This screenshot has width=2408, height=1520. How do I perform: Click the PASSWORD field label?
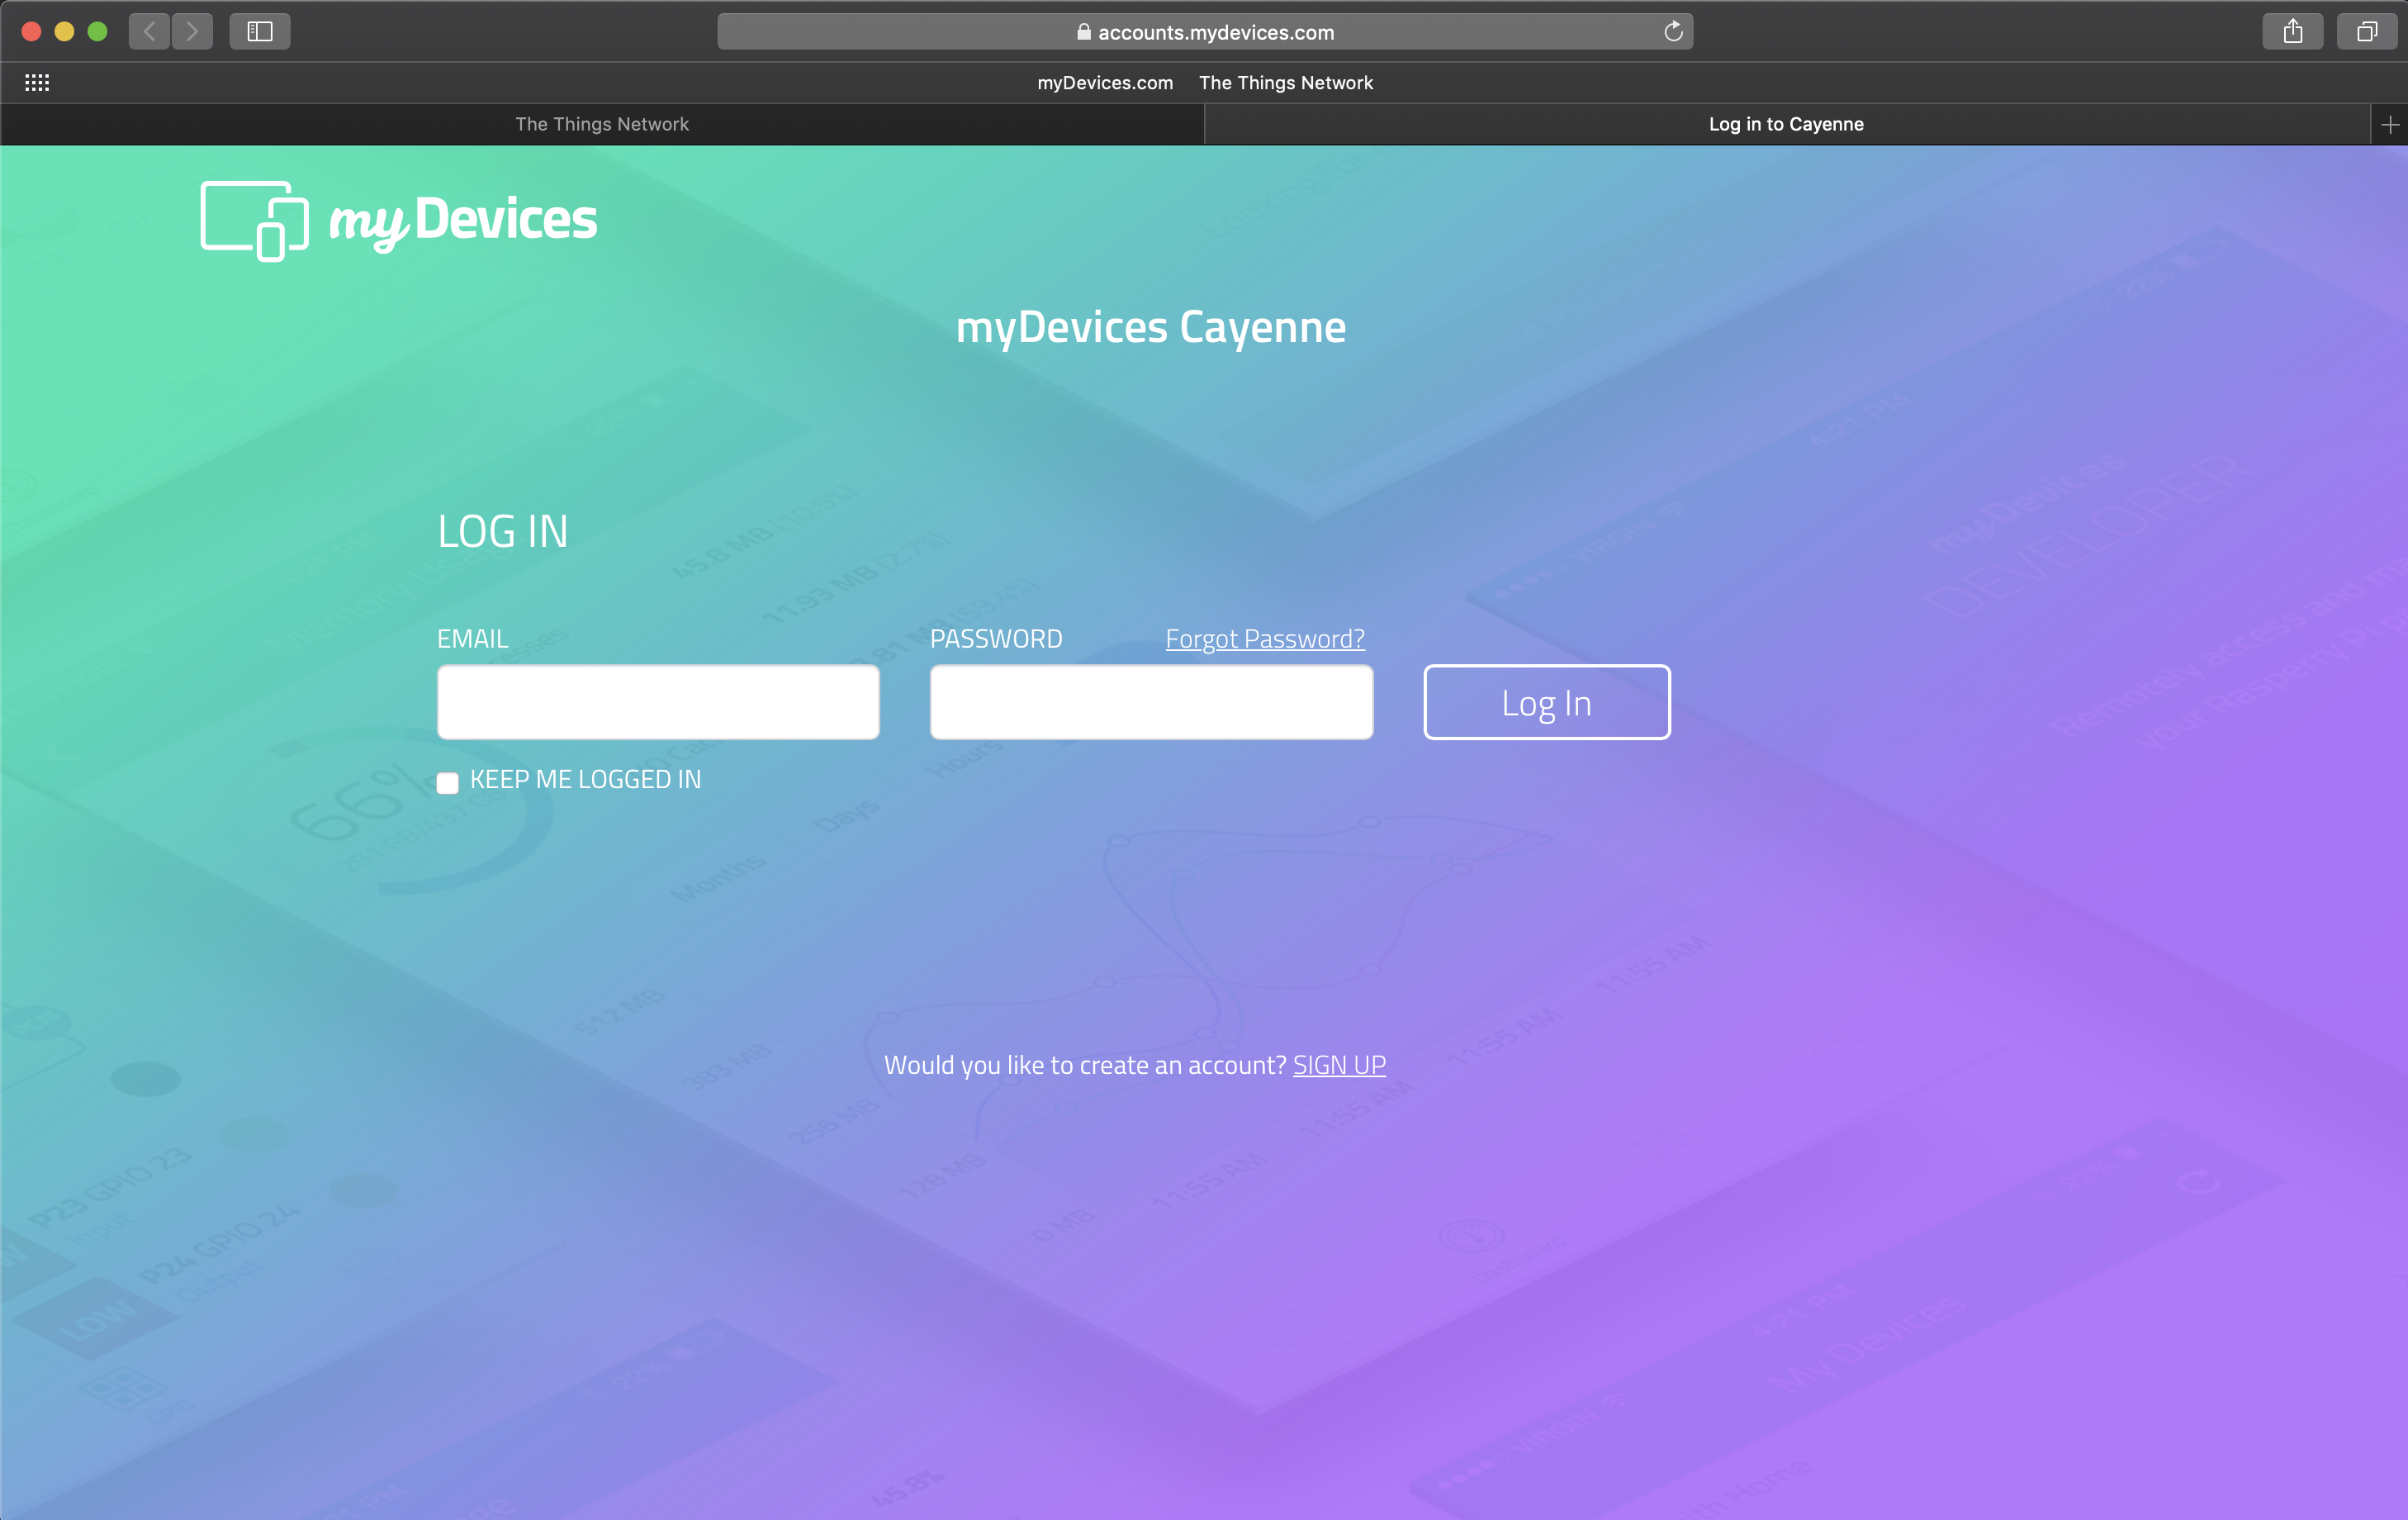pyautogui.click(x=996, y=639)
